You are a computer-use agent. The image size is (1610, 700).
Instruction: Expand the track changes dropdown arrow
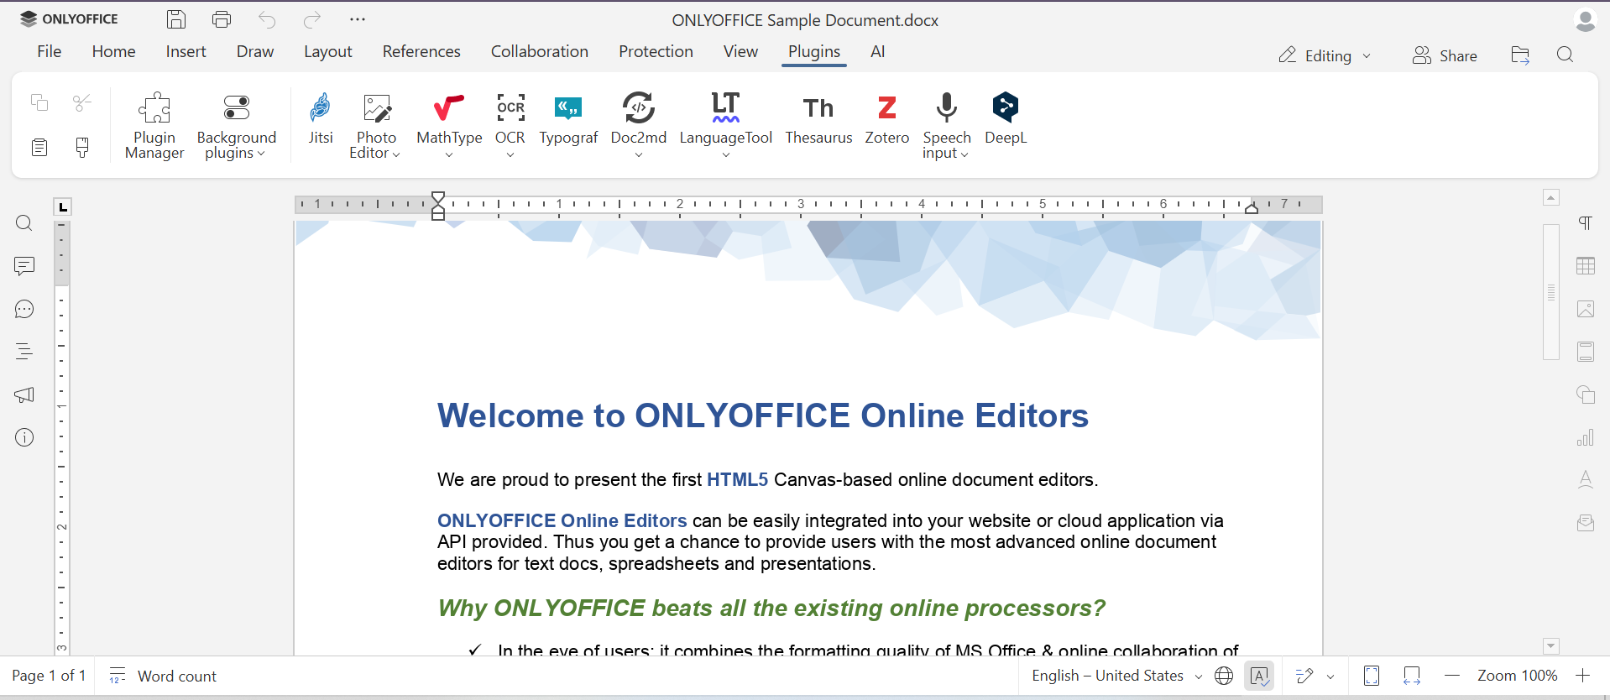1330,676
